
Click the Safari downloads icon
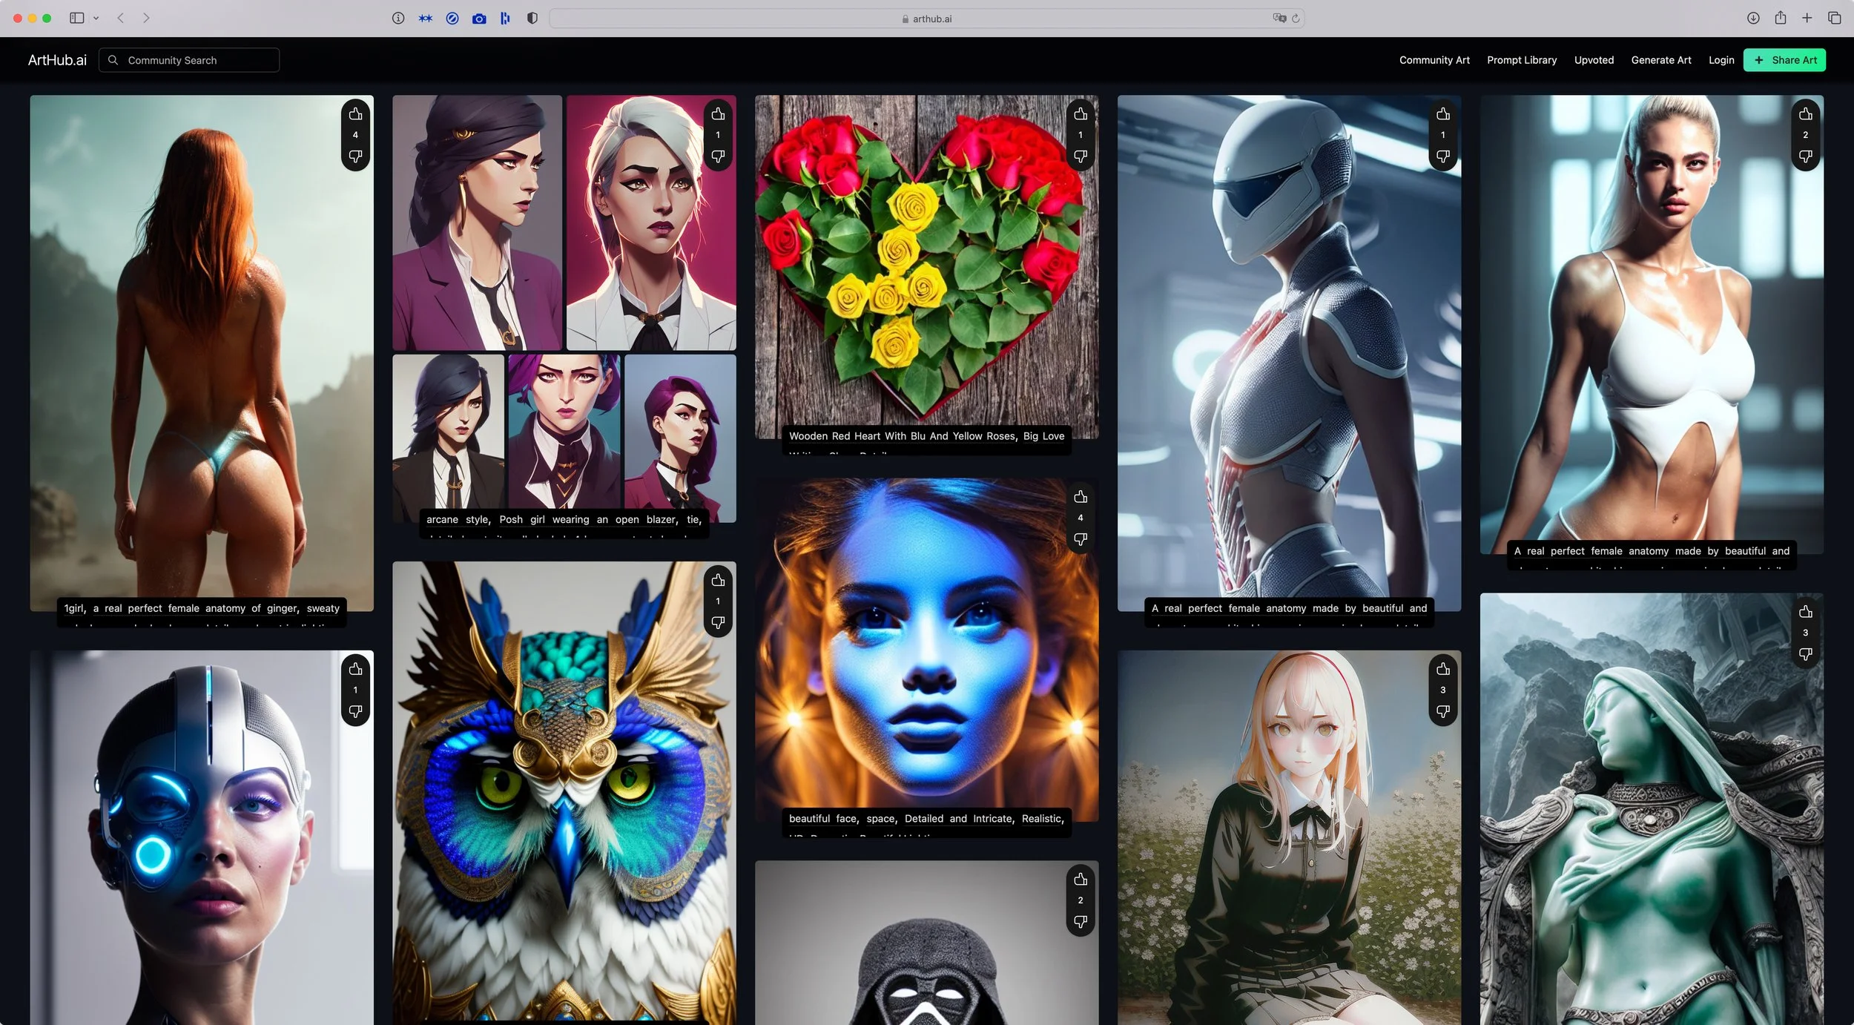tap(1753, 19)
